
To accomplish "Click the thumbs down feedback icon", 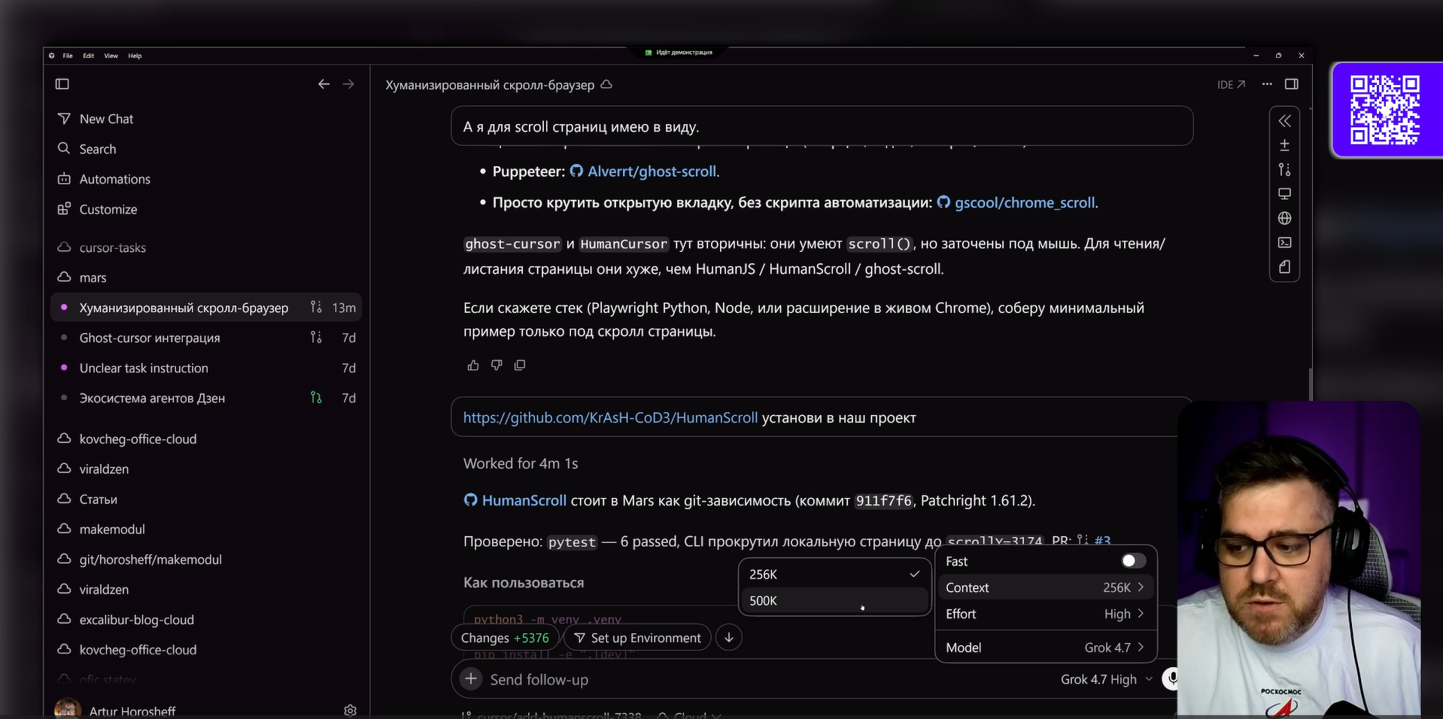I will tap(497, 366).
